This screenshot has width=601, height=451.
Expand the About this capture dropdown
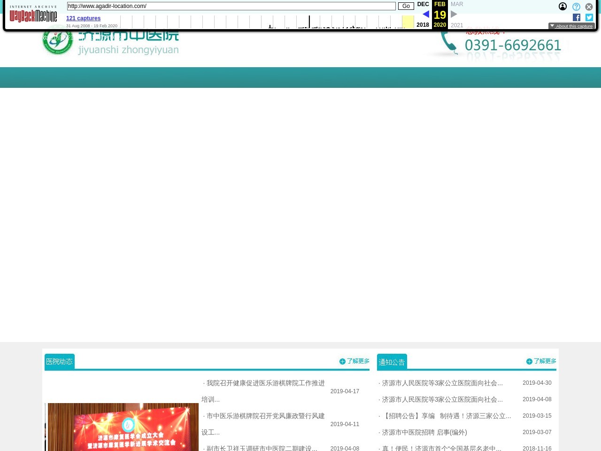pos(571,26)
